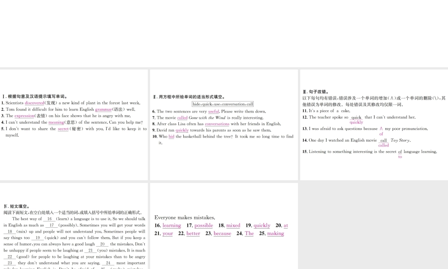Screen dimensions: 448x269
Task: Open the slide thumbnail with section Ⅳ 短文填空 passage
Action: click(x=74, y=226)
